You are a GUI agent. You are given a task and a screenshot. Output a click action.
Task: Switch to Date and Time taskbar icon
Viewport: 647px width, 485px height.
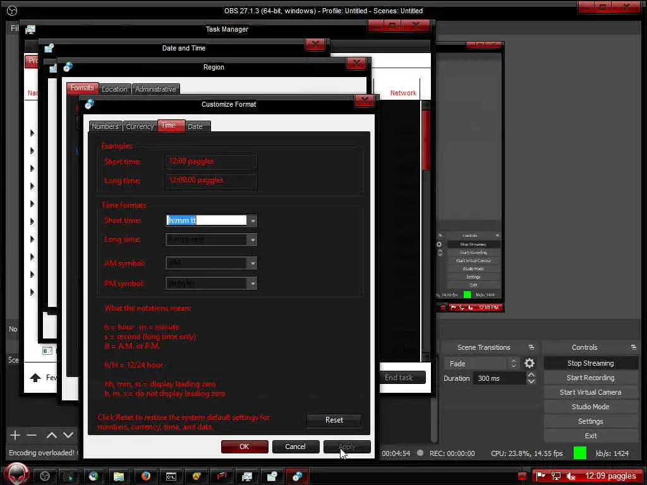pyautogui.click(x=272, y=476)
